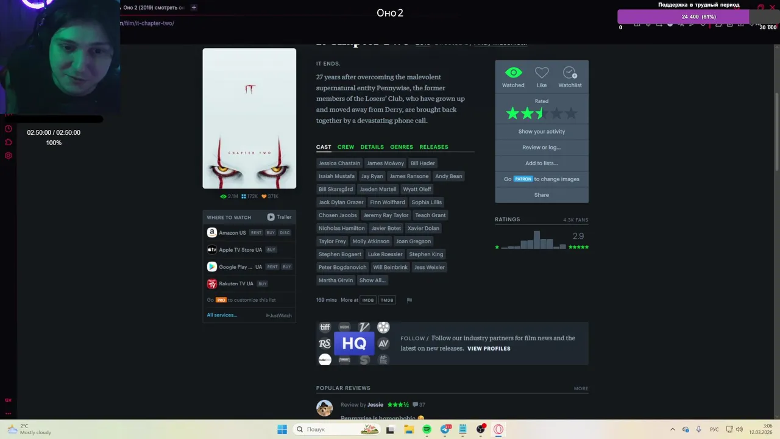
Task: Select the CAST tab
Action: [324, 147]
